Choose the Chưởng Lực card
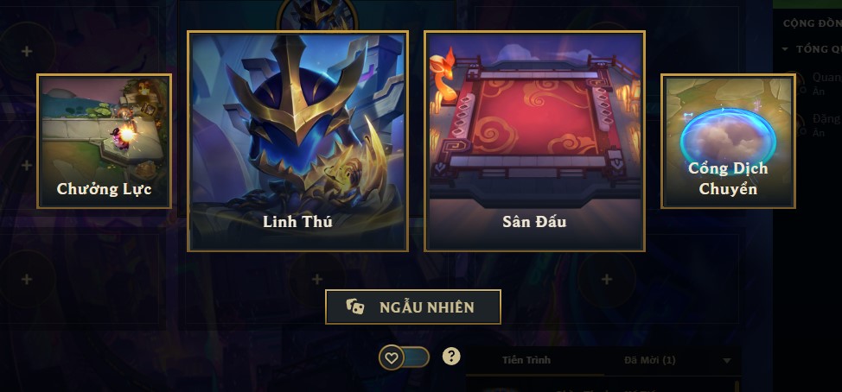The width and height of the screenshot is (842, 392). coord(105,141)
